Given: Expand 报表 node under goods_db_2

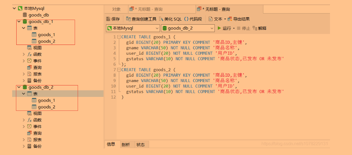Looking at the screenshot, I should 24,139.
